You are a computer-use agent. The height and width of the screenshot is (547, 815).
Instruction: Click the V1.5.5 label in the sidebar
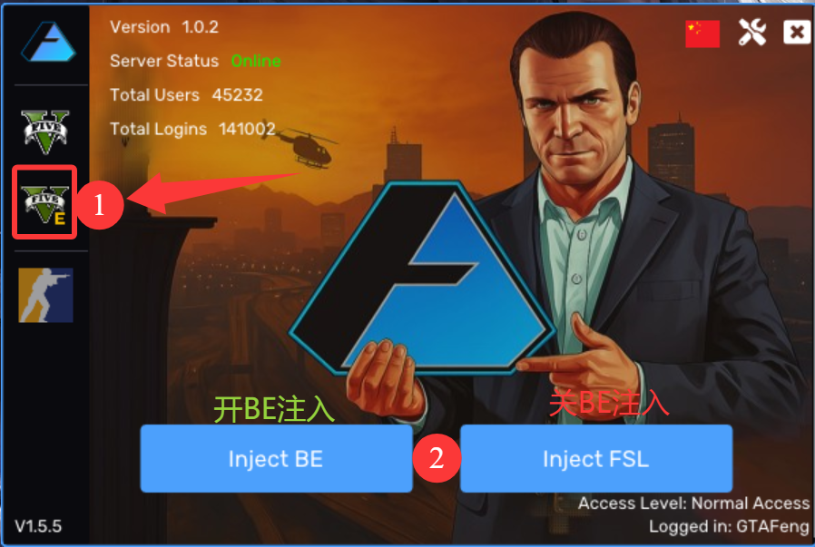[38, 526]
